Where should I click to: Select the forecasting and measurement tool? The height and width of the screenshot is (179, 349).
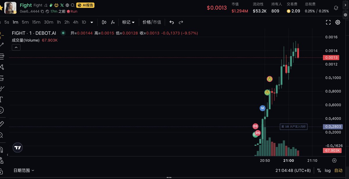(1, 78)
